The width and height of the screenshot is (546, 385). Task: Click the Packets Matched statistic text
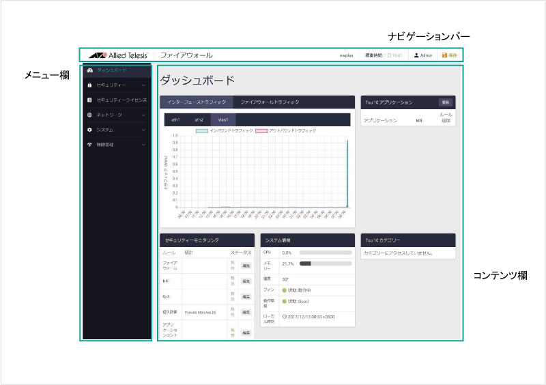[200, 313]
